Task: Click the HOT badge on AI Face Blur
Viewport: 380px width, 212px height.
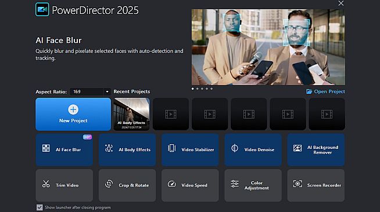Action: [x=87, y=137]
